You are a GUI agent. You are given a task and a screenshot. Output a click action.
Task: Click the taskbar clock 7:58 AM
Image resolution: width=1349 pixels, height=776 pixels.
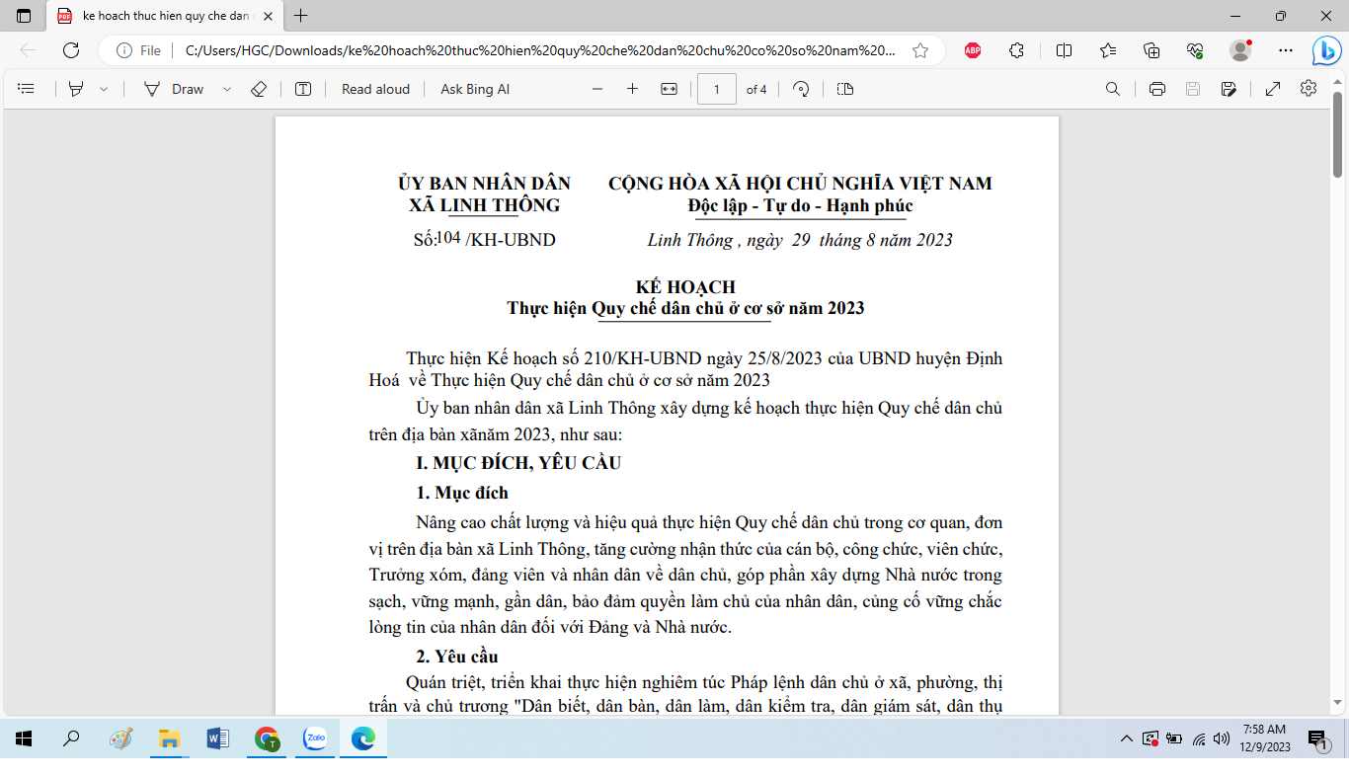(1265, 730)
